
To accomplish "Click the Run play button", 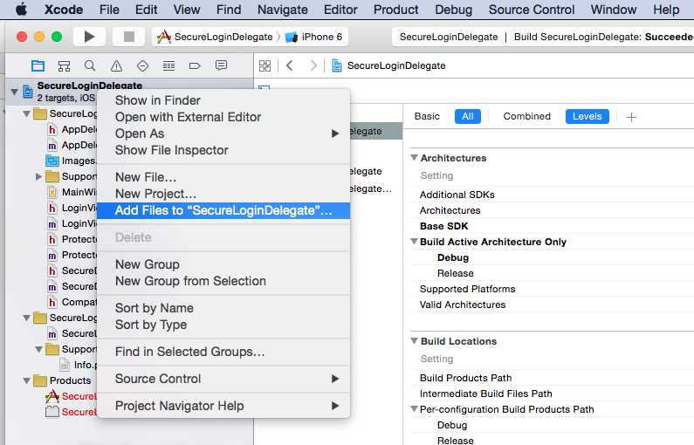I will pyautogui.click(x=89, y=37).
